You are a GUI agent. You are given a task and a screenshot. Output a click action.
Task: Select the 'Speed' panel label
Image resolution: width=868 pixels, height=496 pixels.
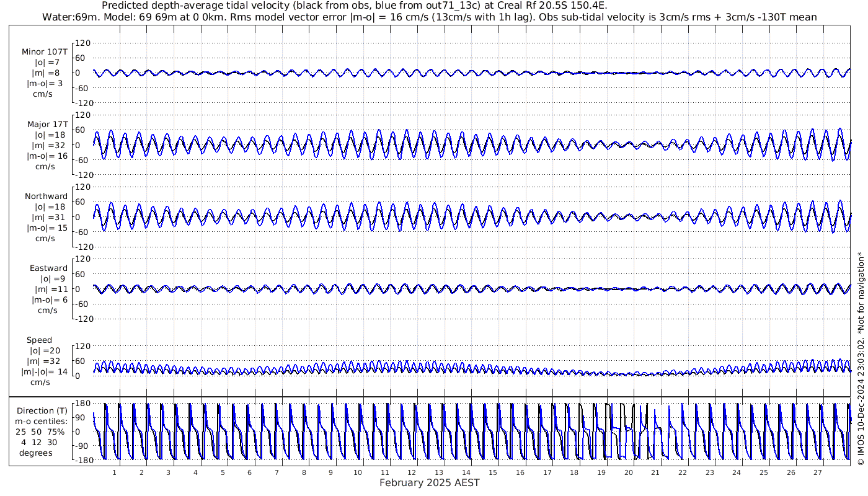click(40, 340)
